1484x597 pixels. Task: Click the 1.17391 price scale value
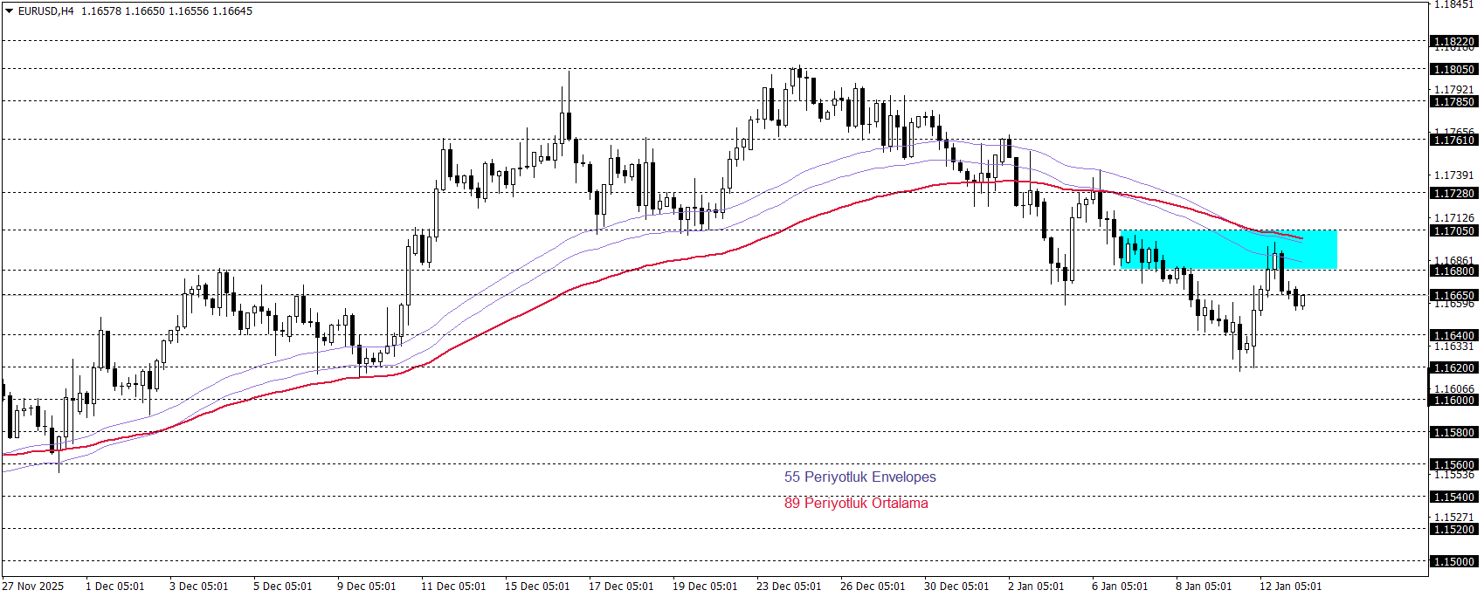coord(1454,175)
